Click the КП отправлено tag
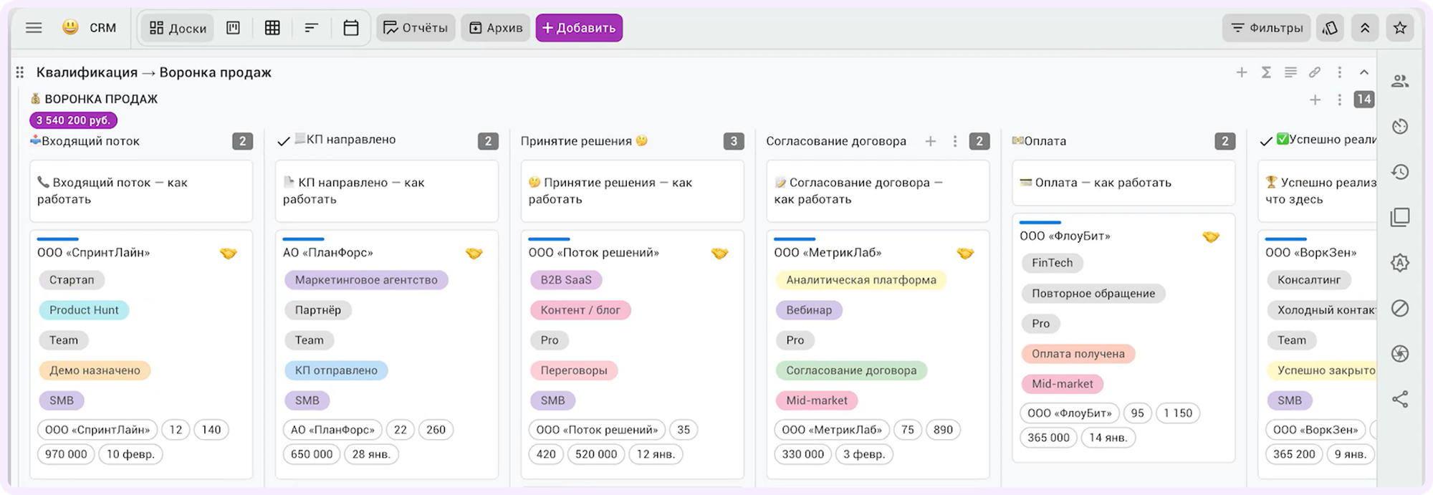Image resolution: width=1433 pixels, height=495 pixels. tap(336, 370)
